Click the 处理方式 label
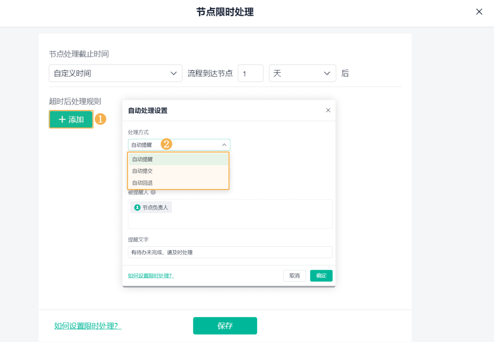 (138, 132)
